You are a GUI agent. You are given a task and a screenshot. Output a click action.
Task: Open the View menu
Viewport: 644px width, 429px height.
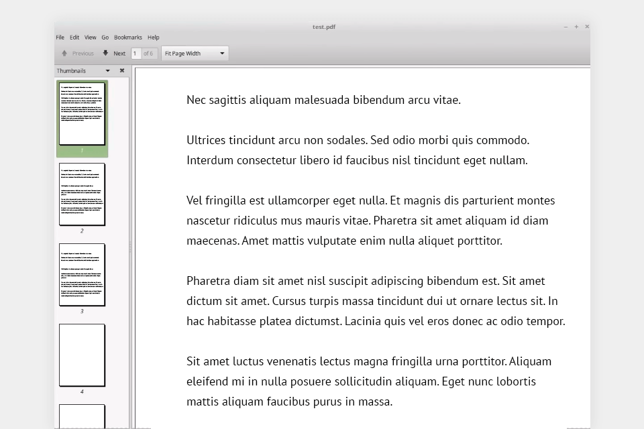[90, 38]
